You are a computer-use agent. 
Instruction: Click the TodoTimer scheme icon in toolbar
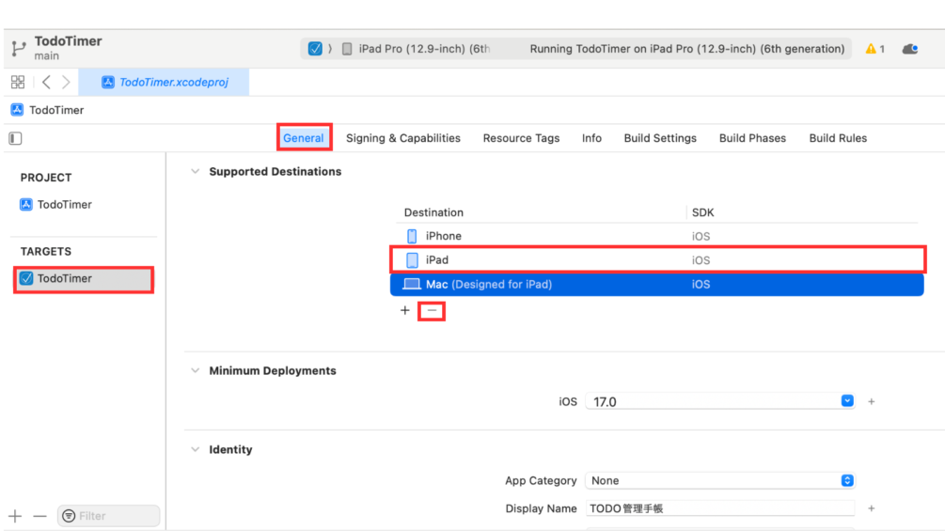click(x=315, y=49)
